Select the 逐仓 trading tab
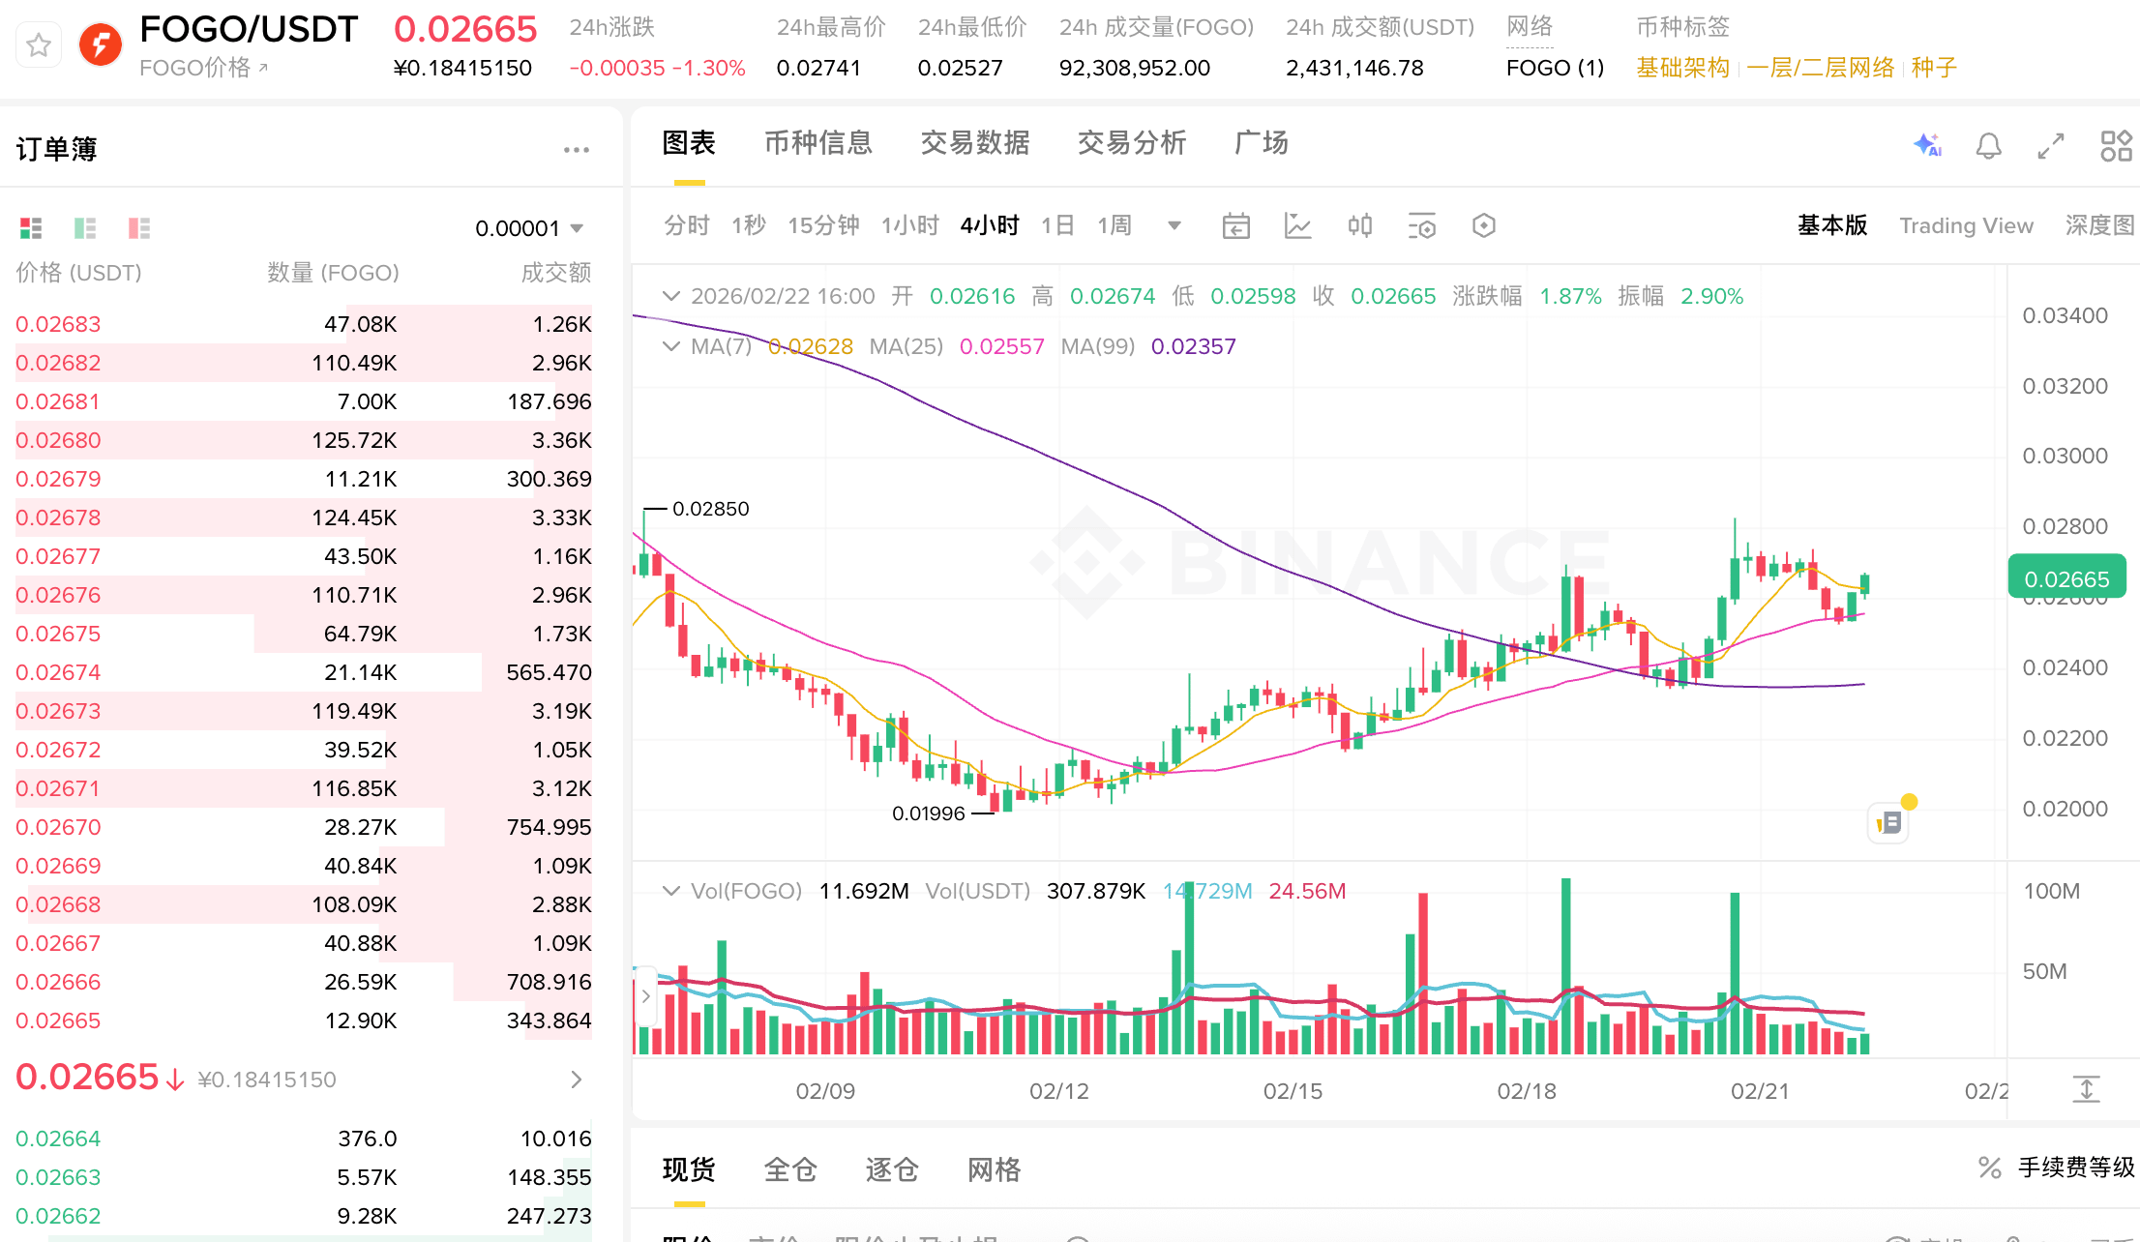The width and height of the screenshot is (2140, 1242). click(x=891, y=1169)
